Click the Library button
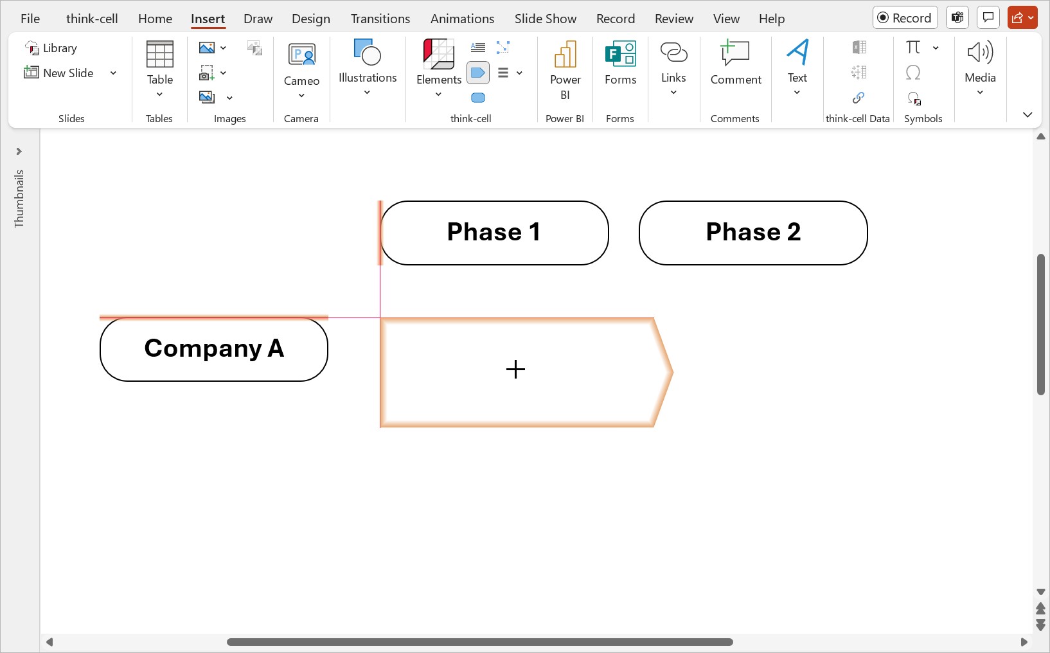This screenshot has height=653, width=1050. click(51, 48)
